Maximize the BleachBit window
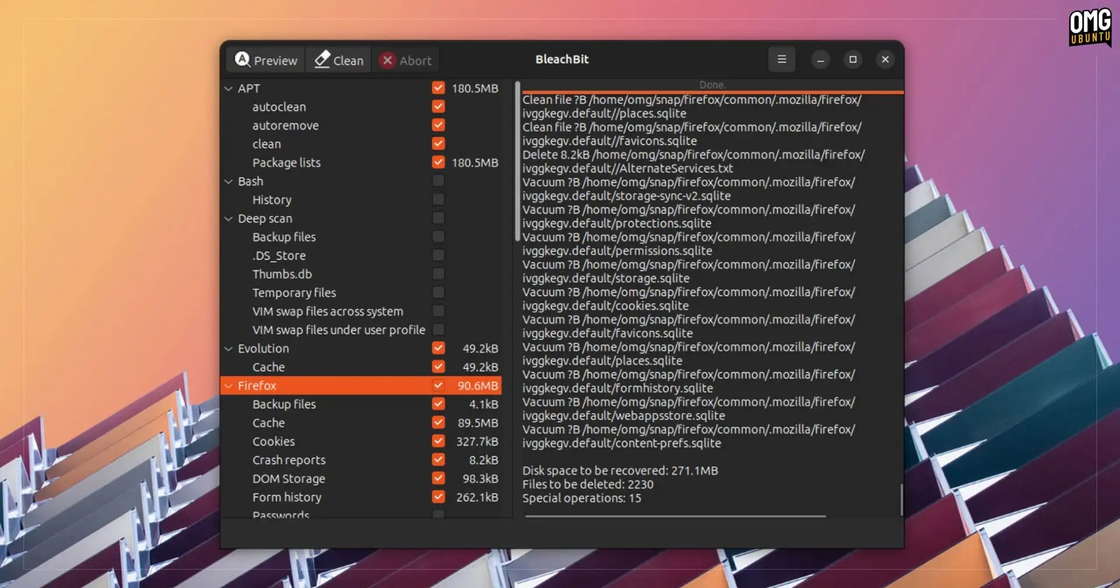 pos(853,60)
